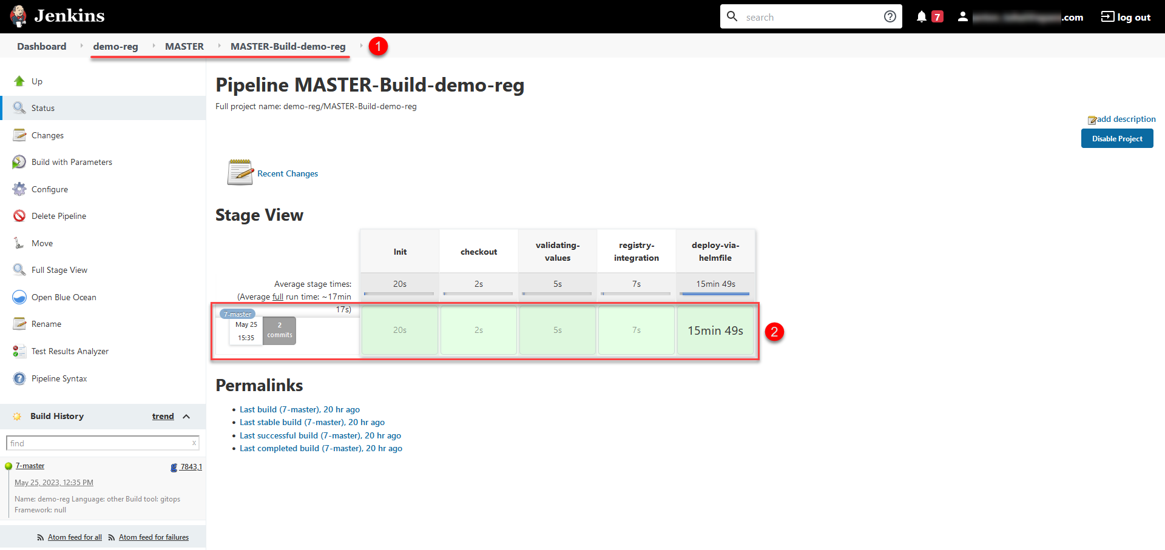Image resolution: width=1165 pixels, height=550 pixels.
Task: Click the log out arrow icon
Action: (1107, 16)
